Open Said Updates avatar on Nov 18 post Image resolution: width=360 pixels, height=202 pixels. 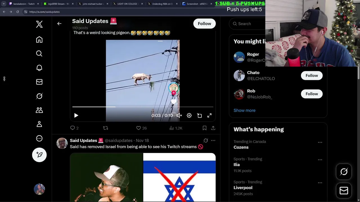click(62, 143)
